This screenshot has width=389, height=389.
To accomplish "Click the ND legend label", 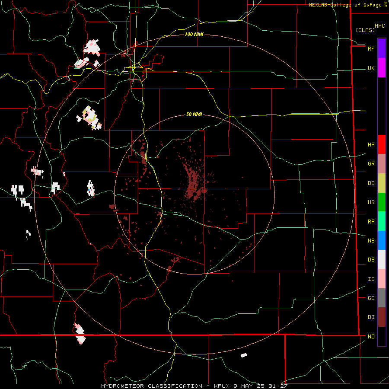I will (x=371, y=337).
